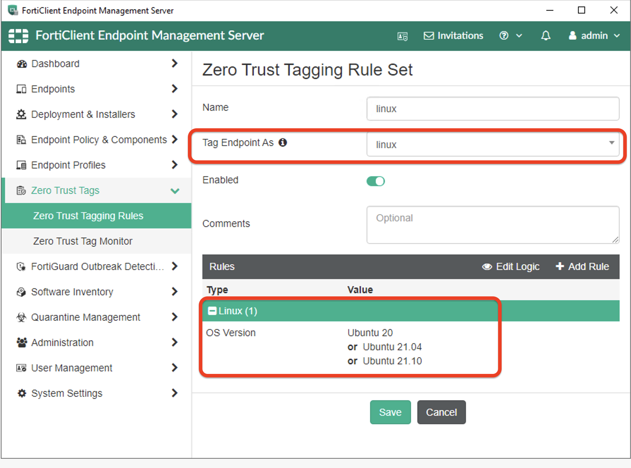The height and width of the screenshot is (468, 631).
Task: Maximize the application window
Action: pyautogui.click(x=581, y=10)
